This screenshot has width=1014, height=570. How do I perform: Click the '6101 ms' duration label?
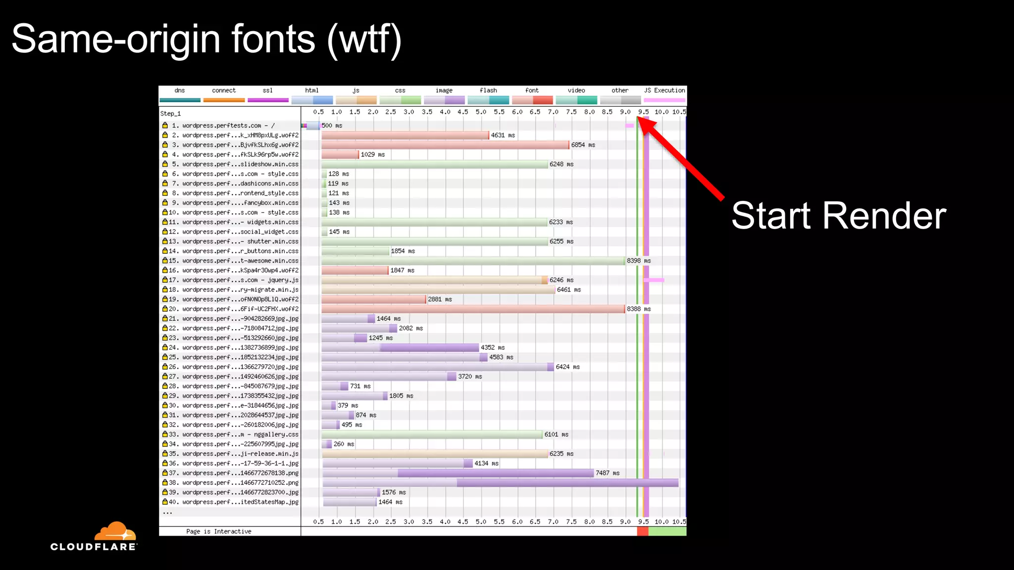point(557,434)
